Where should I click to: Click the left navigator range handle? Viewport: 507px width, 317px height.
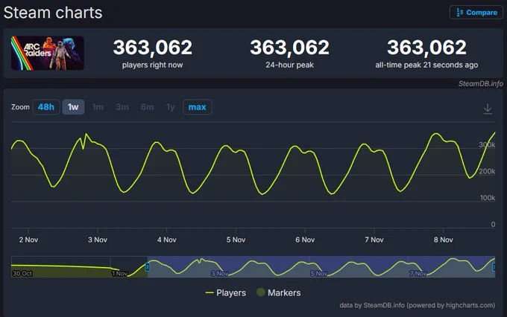[148, 267]
